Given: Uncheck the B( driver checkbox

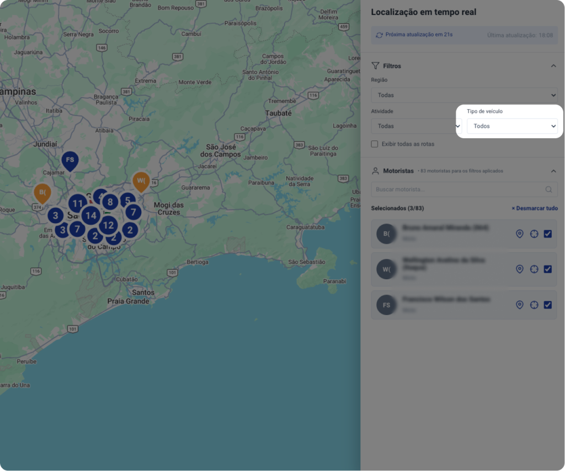Looking at the screenshot, I should [x=548, y=234].
